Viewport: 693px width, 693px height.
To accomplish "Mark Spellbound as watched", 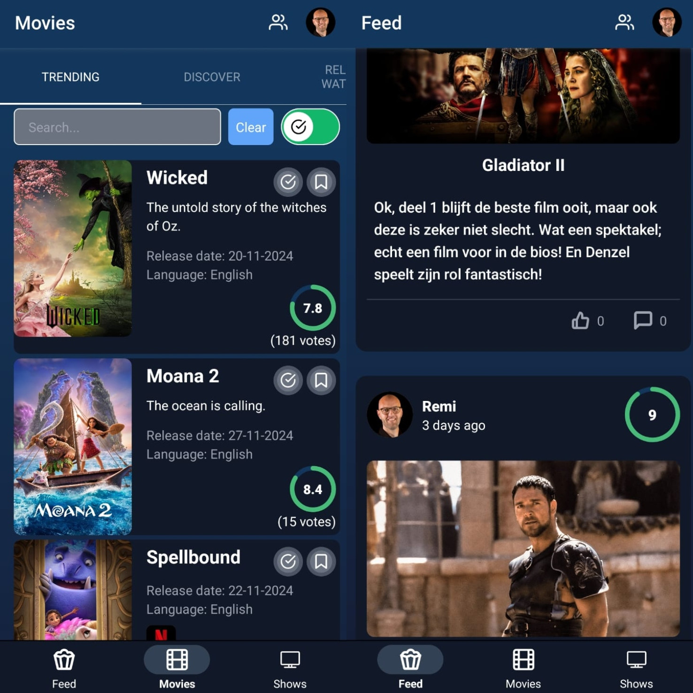I will click(288, 561).
